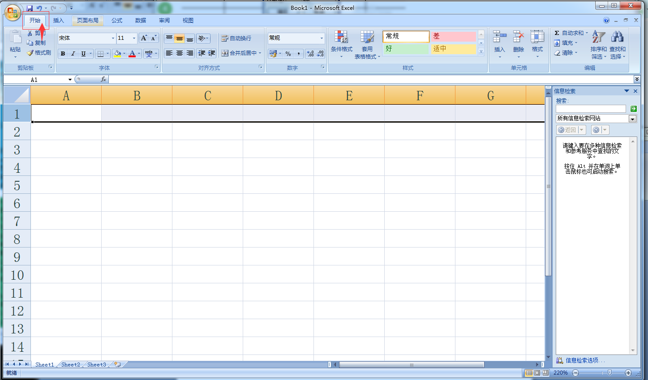Toggle Bold formatting
The width and height of the screenshot is (648, 380).
click(63, 54)
